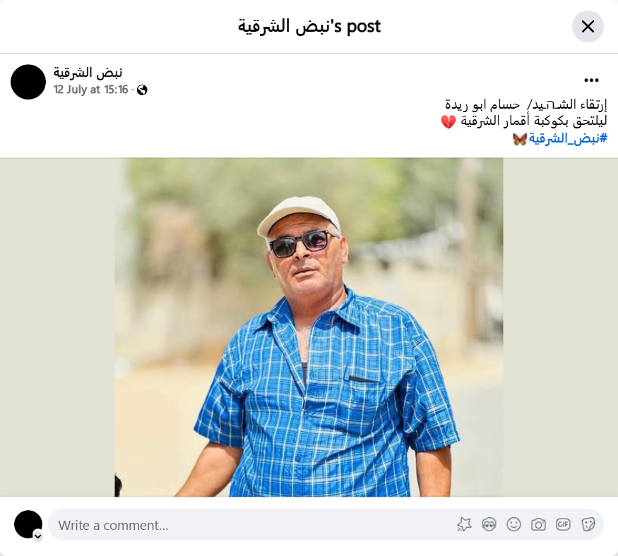Open the 12 July at 15:16 timestamp
The height and width of the screenshot is (556, 618).
coord(90,90)
